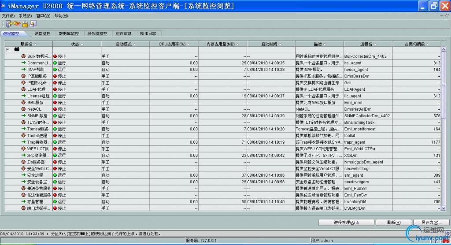Click stopped icon beside NetACL service

pos(24,109)
